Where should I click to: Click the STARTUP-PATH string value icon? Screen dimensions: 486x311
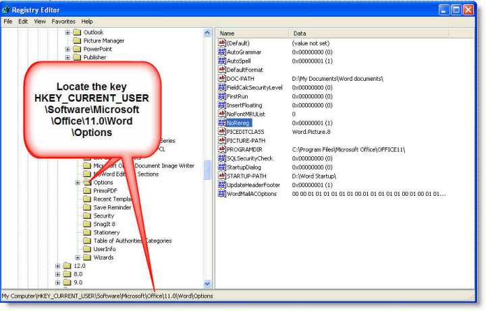(221, 176)
